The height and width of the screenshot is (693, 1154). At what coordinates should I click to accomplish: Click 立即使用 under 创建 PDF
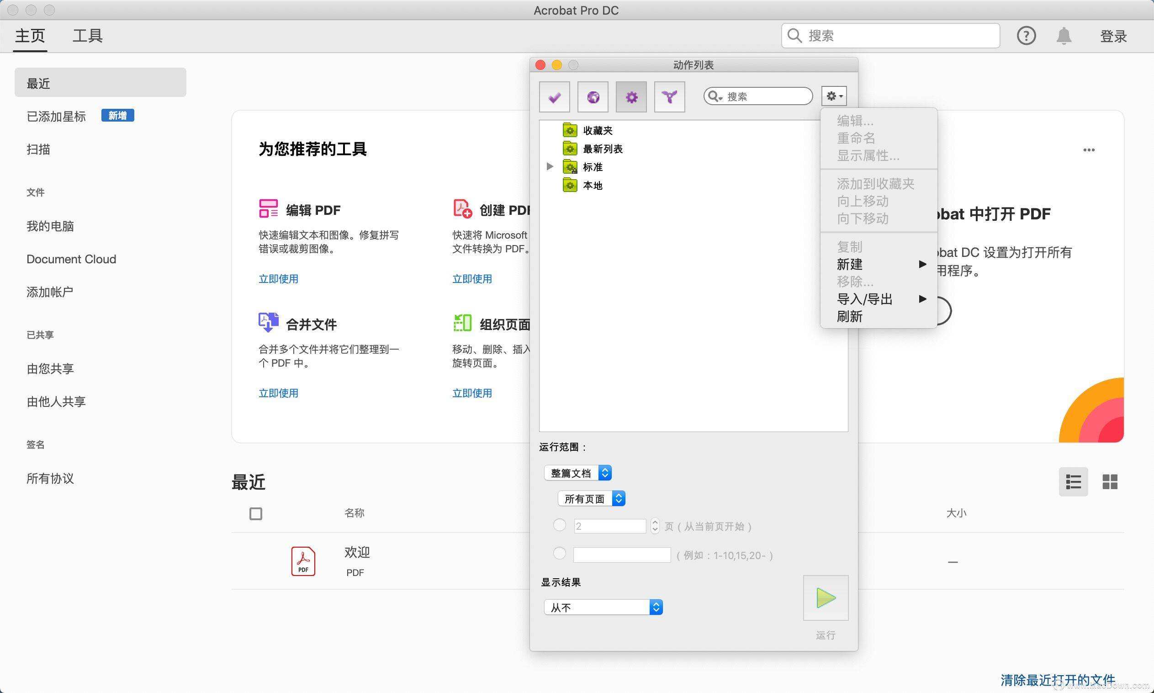click(x=472, y=279)
